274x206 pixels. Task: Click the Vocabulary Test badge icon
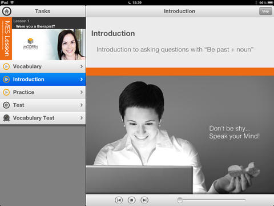(x=6, y=118)
